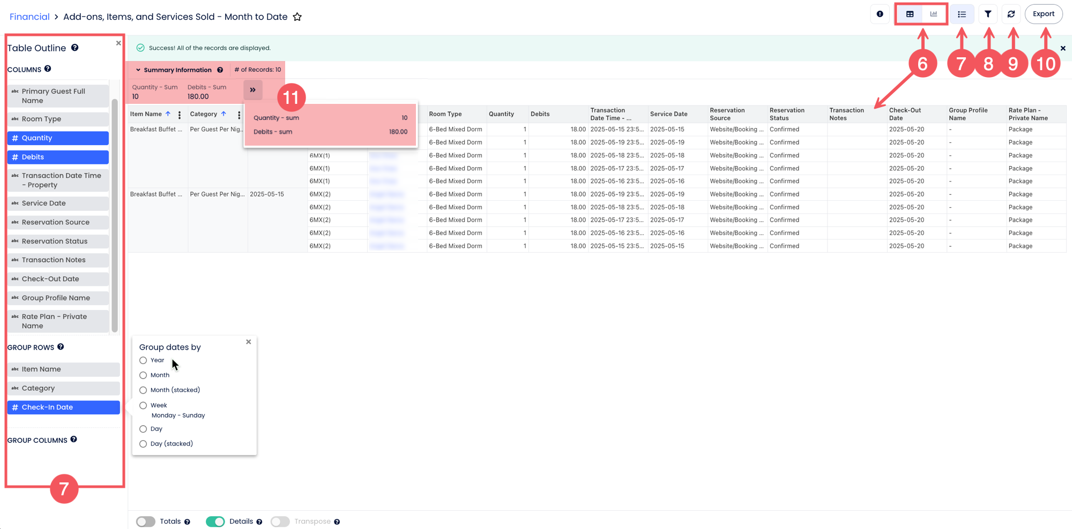Toggle the Totals switch
The height and width of the screenshot is (529, 1072).
(x=145, y=522)
